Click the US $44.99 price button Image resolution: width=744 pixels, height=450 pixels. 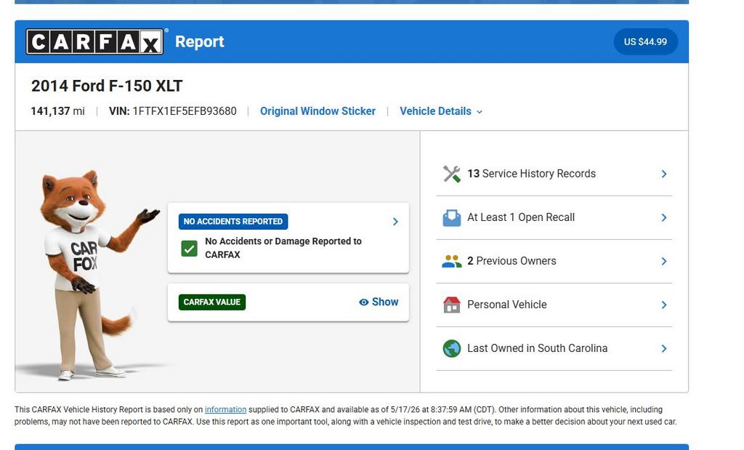click(645, 41)
